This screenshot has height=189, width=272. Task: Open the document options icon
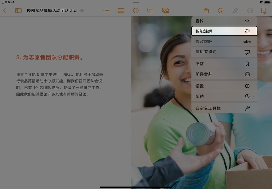tap(264, 11)
